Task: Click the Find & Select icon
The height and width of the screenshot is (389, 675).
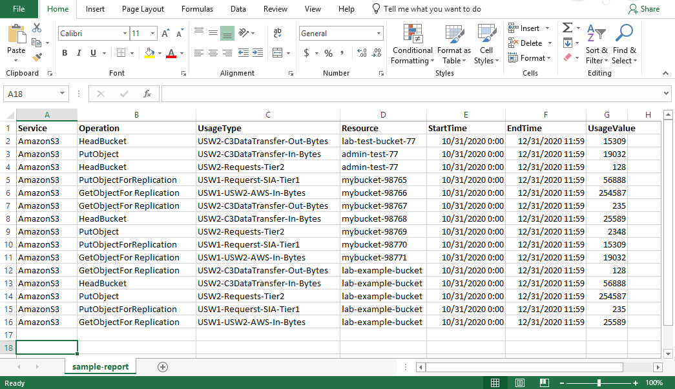Action: point(623,44)
